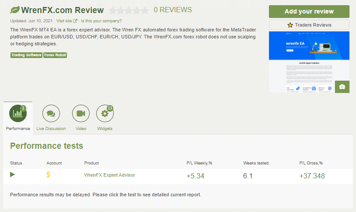
Task: Follow the Visit site link
Action: [x=64, y=21]
